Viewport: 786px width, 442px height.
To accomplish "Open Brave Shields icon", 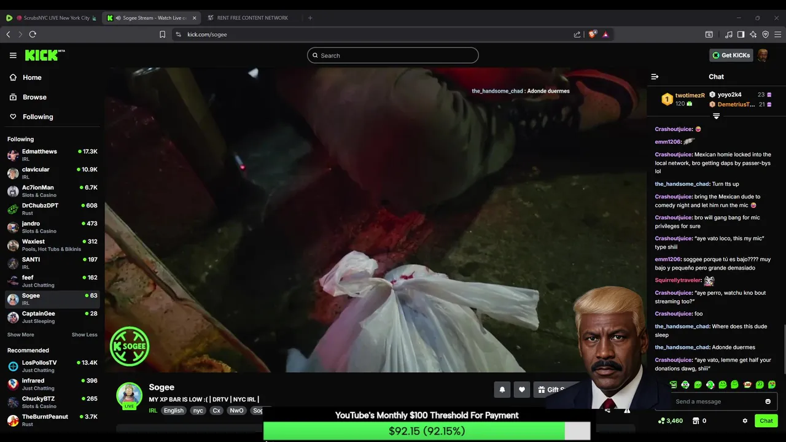I will [x=592, y=34].
